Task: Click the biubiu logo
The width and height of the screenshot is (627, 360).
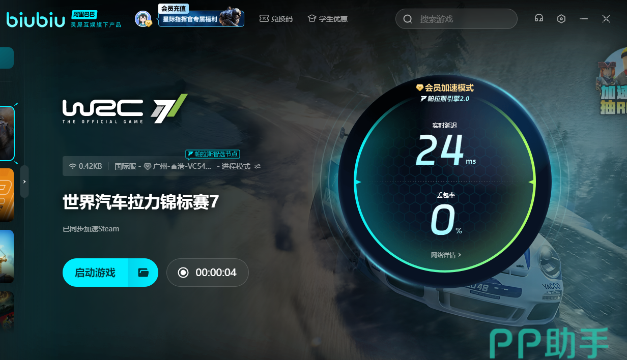Action: (x=36, y=20)
